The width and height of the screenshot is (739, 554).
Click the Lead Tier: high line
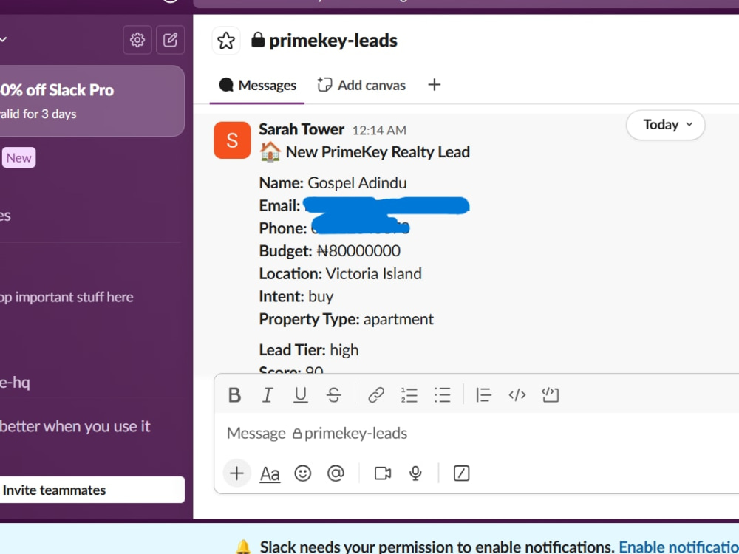(x=309, y=350)
